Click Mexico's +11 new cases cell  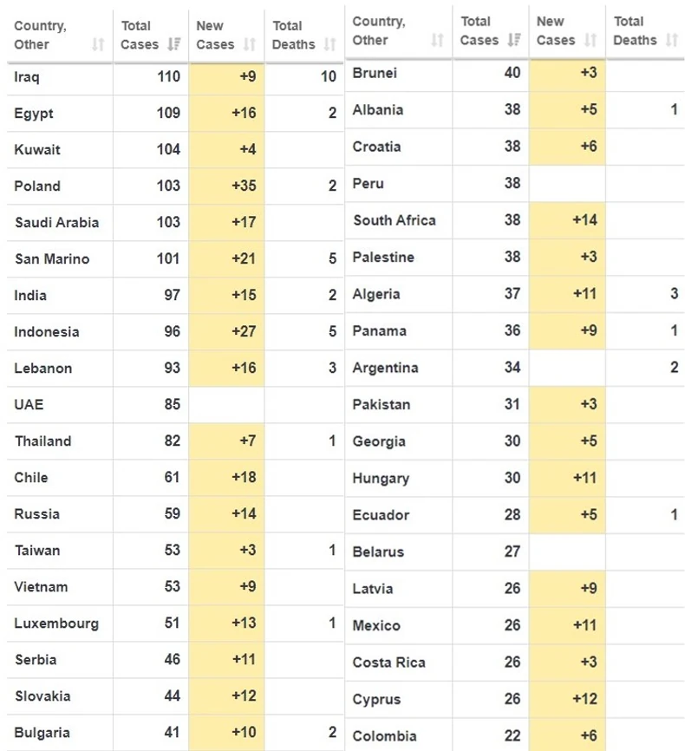pyautogui.click(x=567, y=625)
